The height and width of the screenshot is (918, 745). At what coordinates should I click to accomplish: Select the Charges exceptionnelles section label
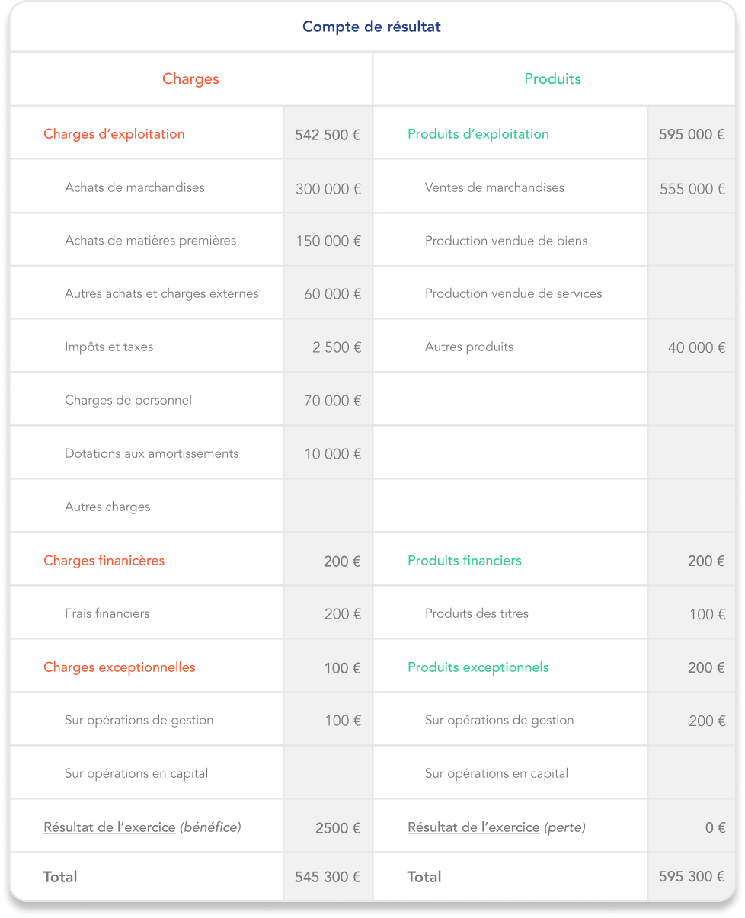[x=120, y=667]
